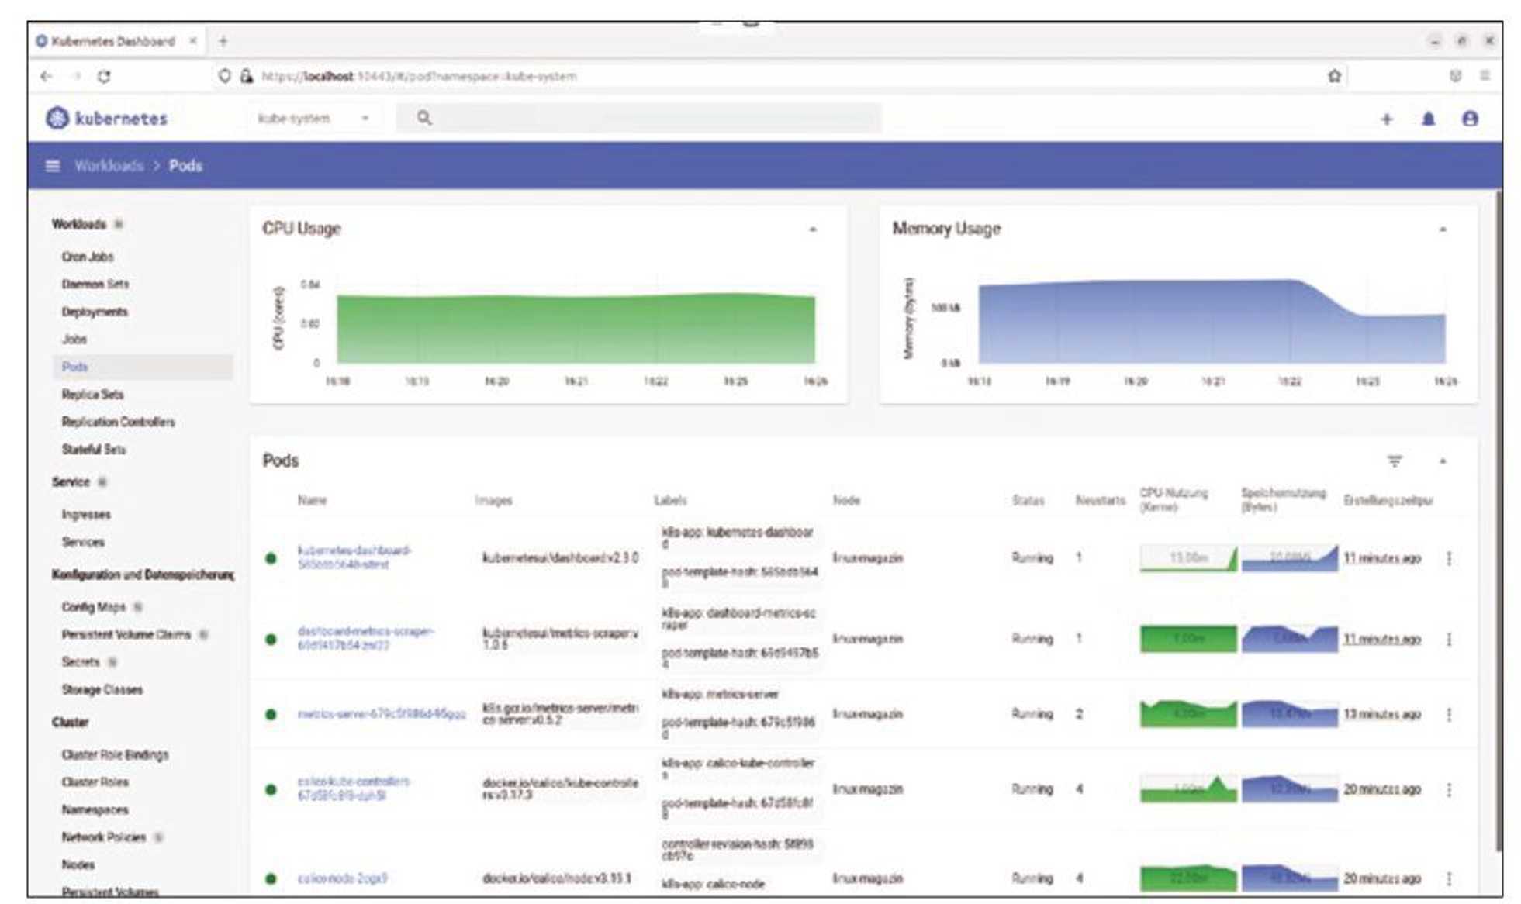This screenshot has height=904, width=1521.
Task: Click the browser address bar URL
Action: pyautogui.click(x=419, y=76)
